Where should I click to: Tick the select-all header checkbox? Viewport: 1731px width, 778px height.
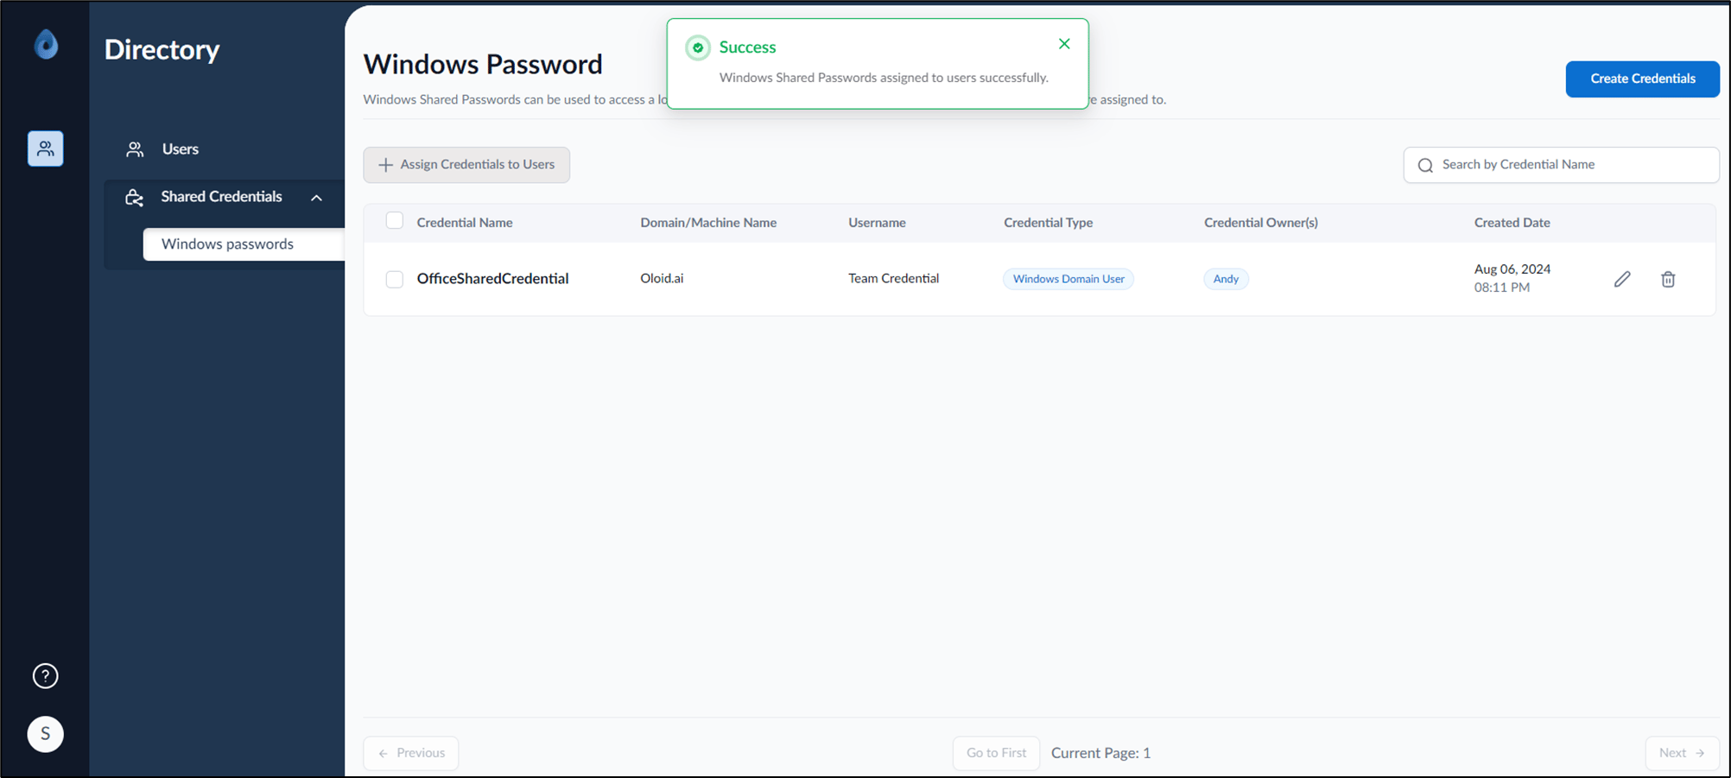(x=395, y=221)
